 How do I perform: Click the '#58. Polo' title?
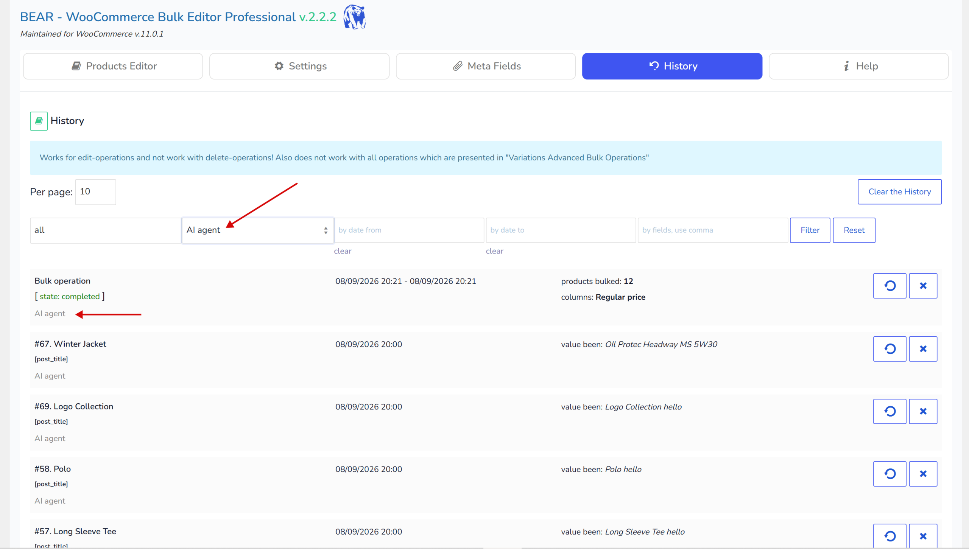[x=53, y=469]
